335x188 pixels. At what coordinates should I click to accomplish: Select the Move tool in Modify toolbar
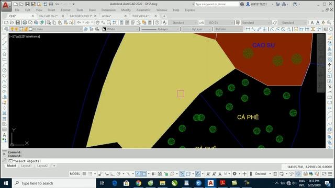[x=330, y=65]
